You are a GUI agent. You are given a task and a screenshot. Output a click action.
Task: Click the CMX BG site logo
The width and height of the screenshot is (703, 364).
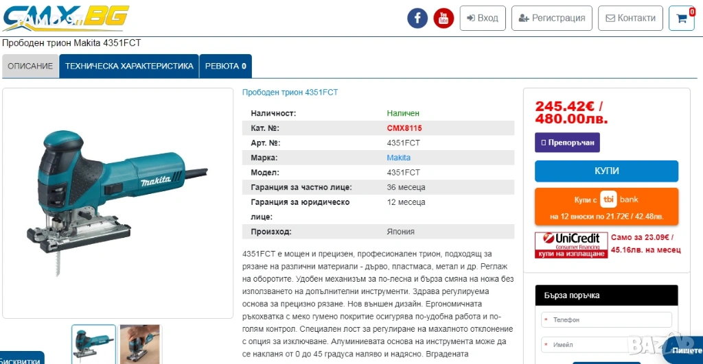[65, 18]
